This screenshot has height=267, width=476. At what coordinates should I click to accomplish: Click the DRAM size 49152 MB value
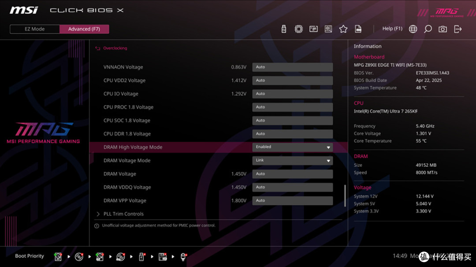click(426, 165)
